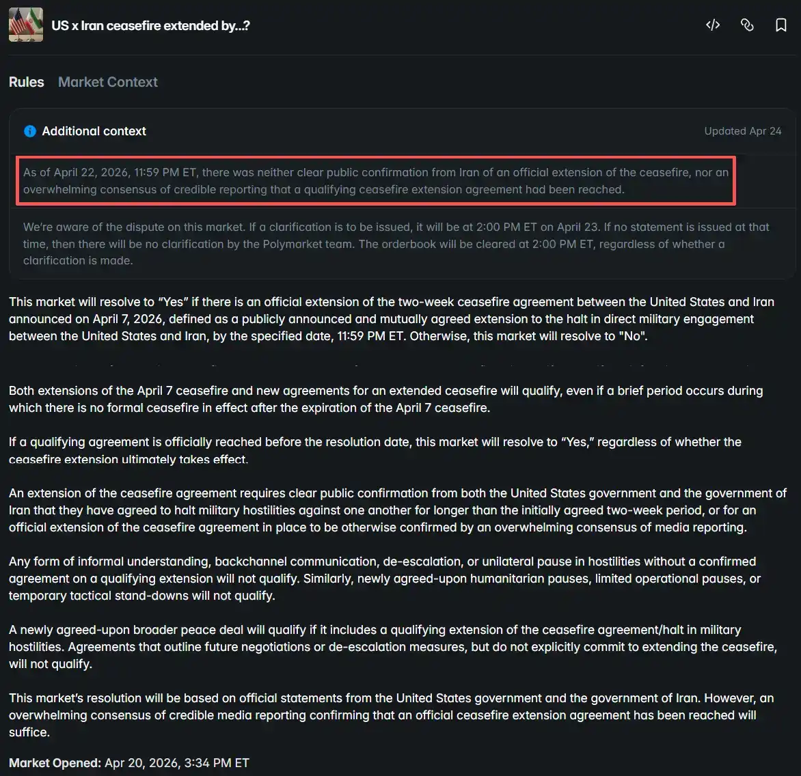Click the Additional context heading
The image size is (801, 776).
click(x=94, y=131)
